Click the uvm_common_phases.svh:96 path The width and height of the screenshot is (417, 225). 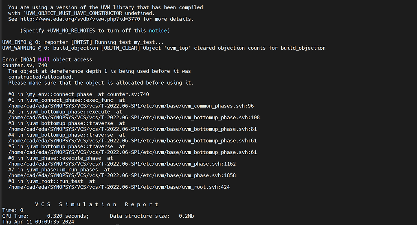click(x=131, y=106)
